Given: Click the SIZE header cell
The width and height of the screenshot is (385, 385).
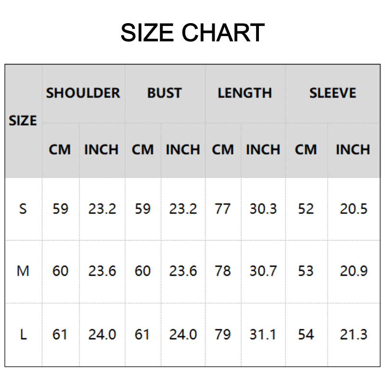Looking at the screenshot, I should coord(23,120).
